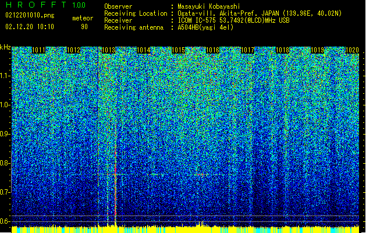Click time marker 1014
Screen dimensions: 366x233
pos(143,50)
